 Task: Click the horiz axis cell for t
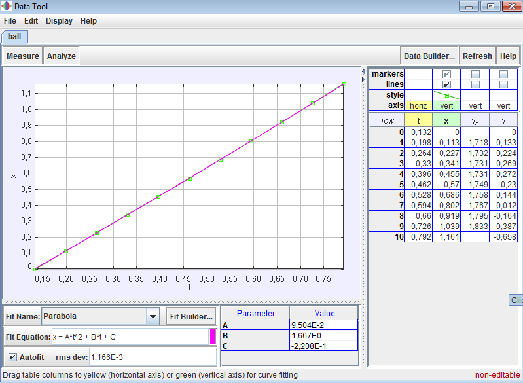click(x=418, y=106)
